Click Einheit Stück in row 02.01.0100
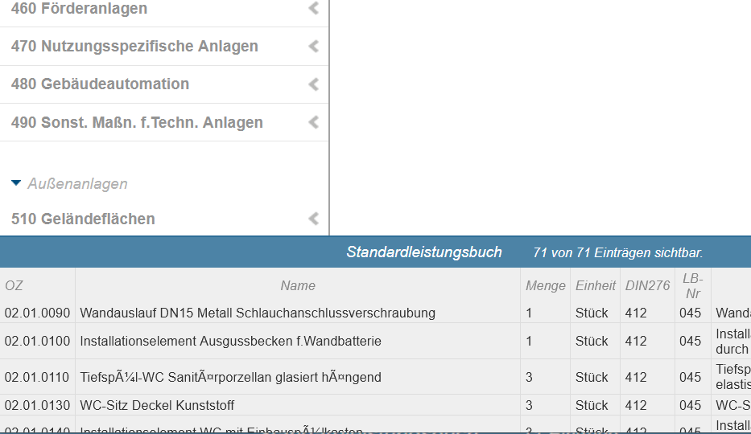This screenshot has height=434, width=751. click(x=592, y=342)
